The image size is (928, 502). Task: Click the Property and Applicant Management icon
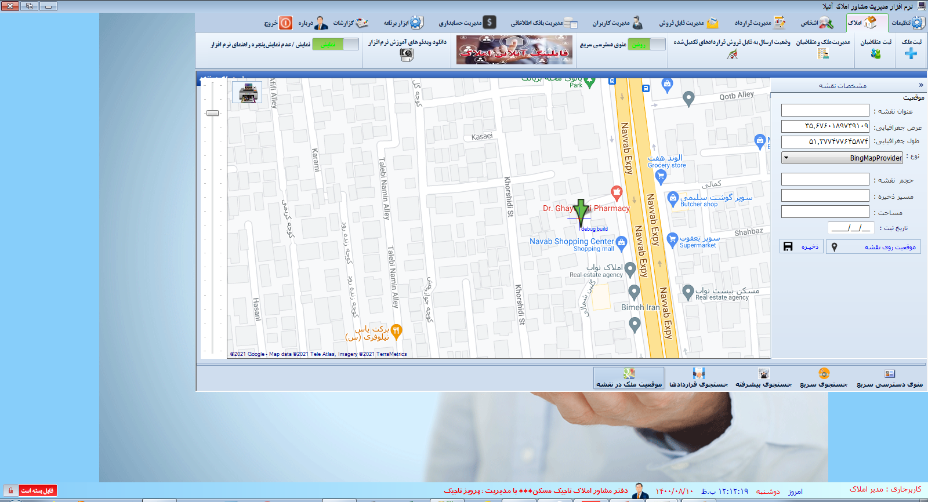[823, 53]
